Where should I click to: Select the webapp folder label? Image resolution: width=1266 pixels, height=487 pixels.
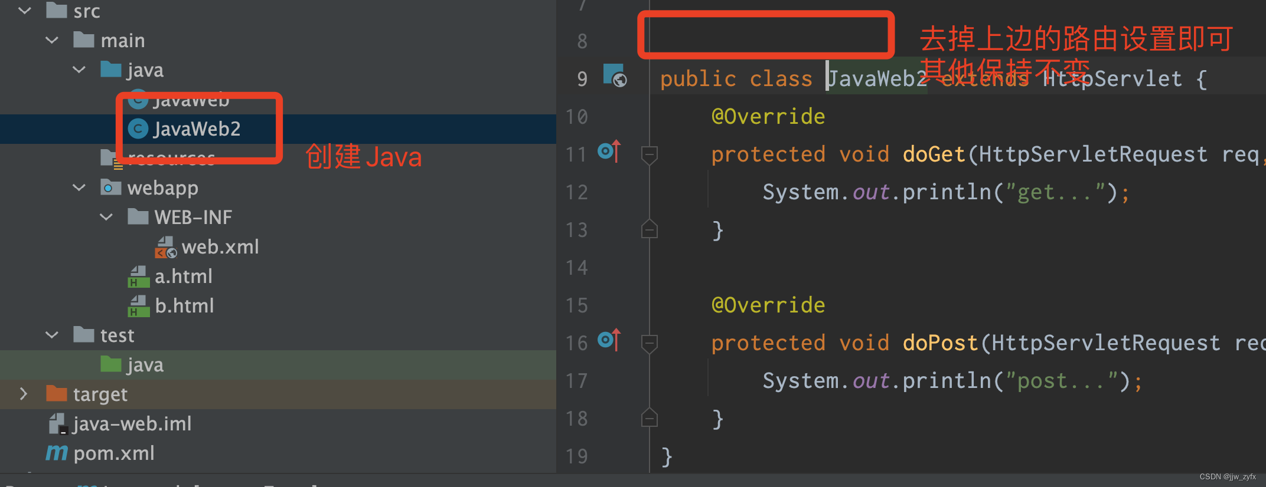[162, 188]
